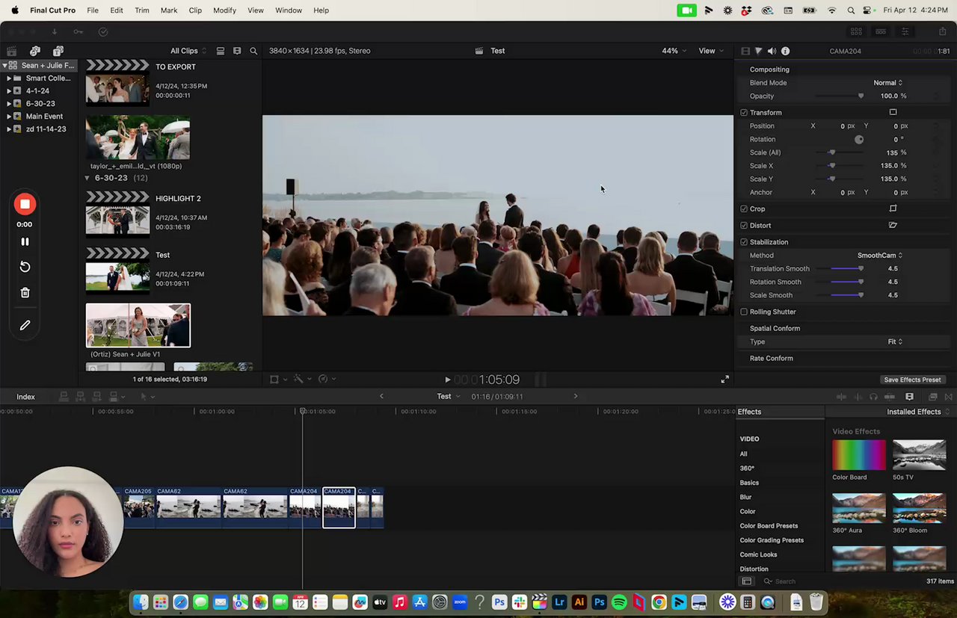Image resolution: width=957 pixels, height=618 pixels.
Task: Uncheck the Transform checkbox
Action: (744, 113)
